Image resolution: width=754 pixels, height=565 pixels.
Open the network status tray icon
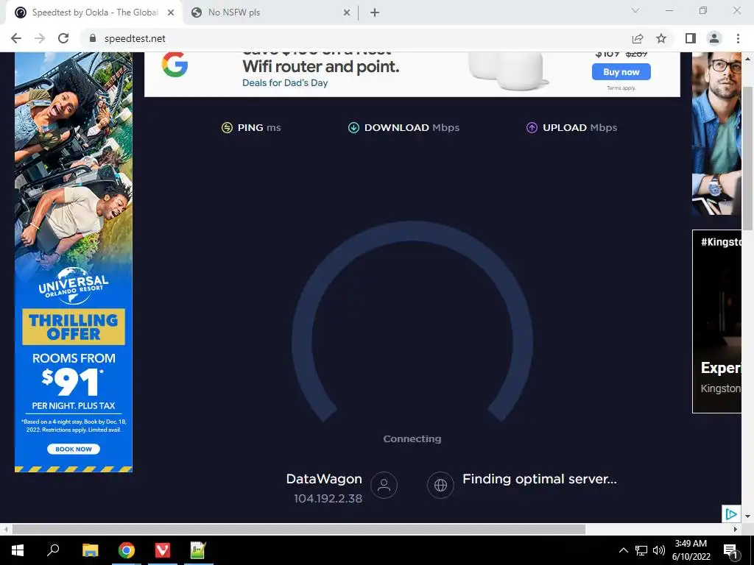(x=641, y=550)
